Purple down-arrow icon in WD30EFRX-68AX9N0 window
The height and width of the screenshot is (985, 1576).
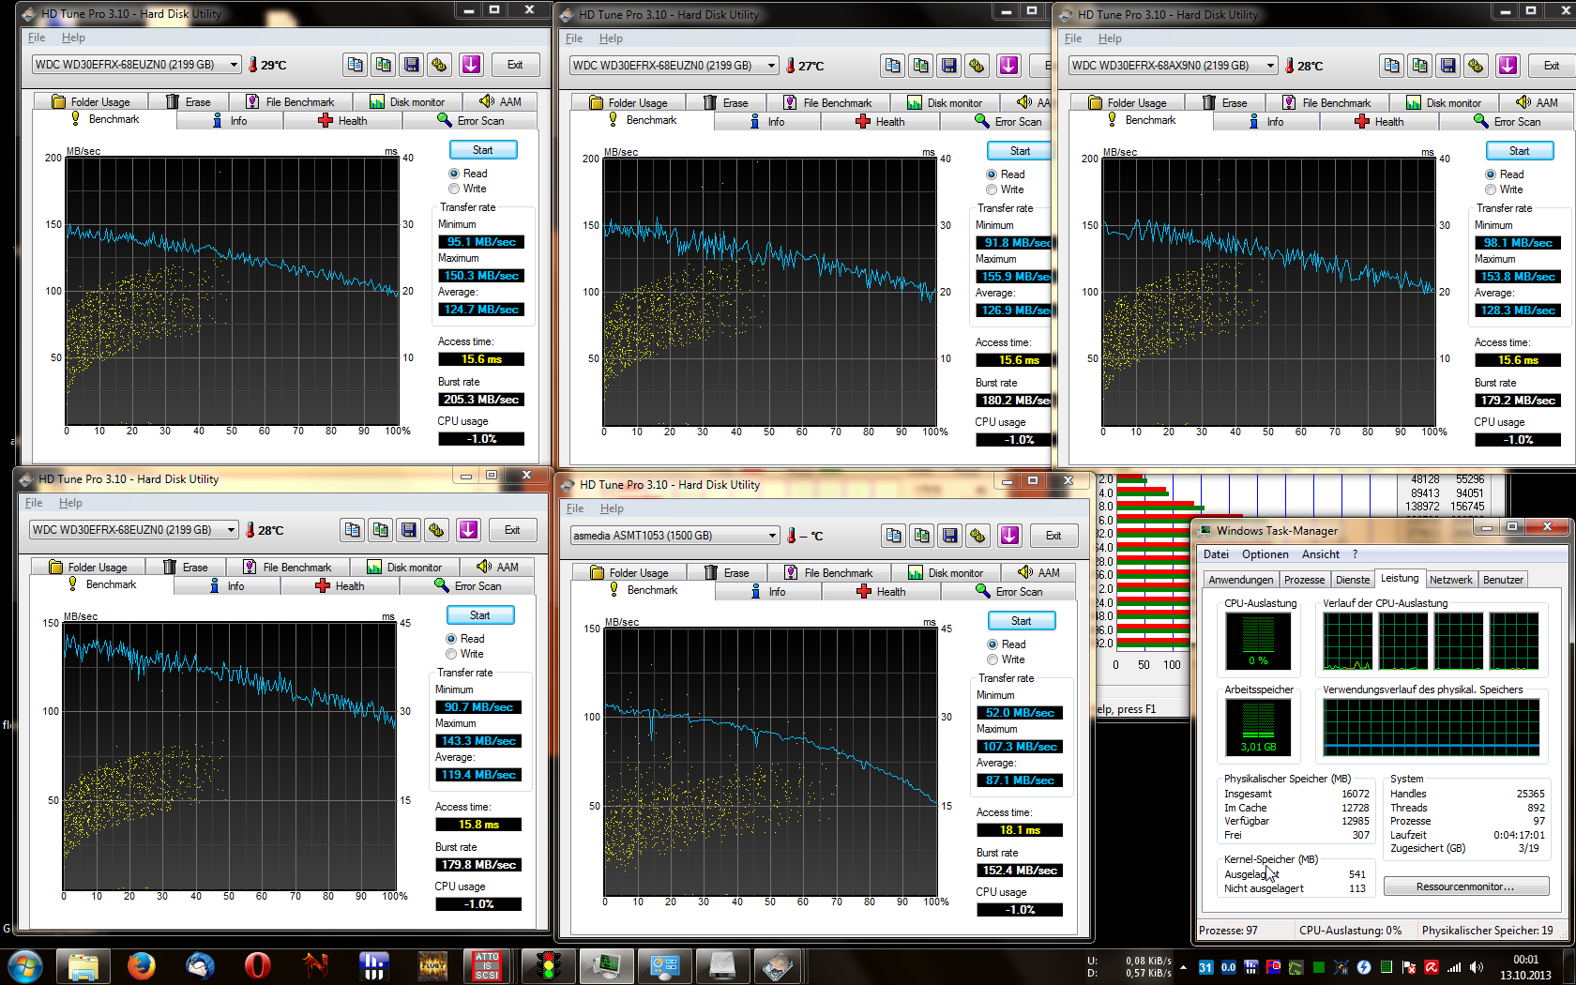point(1508,66)
